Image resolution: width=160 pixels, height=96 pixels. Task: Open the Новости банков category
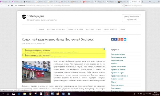click(x=117, y=79)
